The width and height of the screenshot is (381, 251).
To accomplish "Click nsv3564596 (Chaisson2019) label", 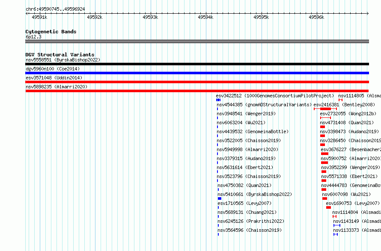I will point(250,230).
